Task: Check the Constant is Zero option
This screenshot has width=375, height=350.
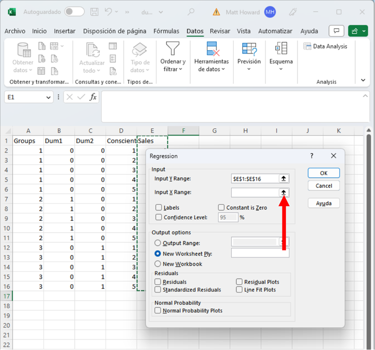Action: [x=221, y=208]
